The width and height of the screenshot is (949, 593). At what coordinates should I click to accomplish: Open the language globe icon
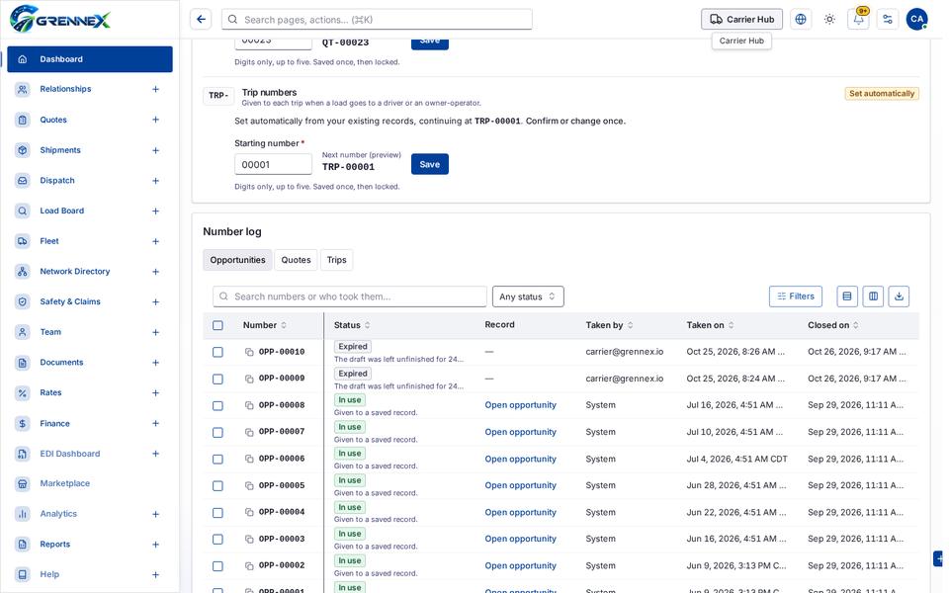click(x=800, y=20)
